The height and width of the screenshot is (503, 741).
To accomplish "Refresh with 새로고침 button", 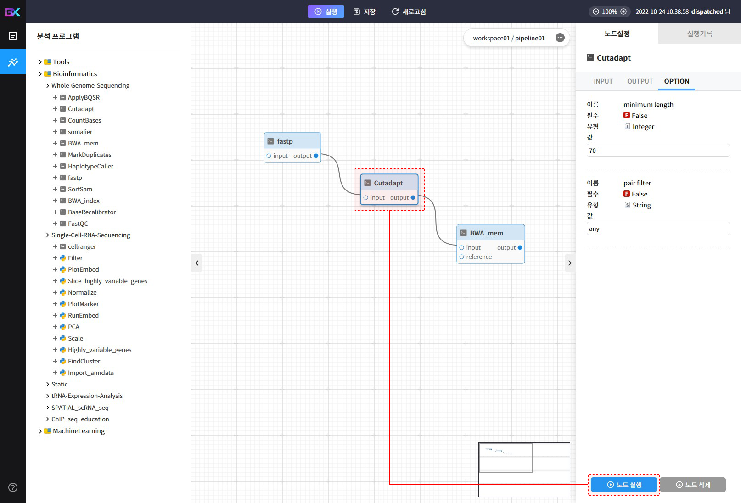I will pos(409,11).
